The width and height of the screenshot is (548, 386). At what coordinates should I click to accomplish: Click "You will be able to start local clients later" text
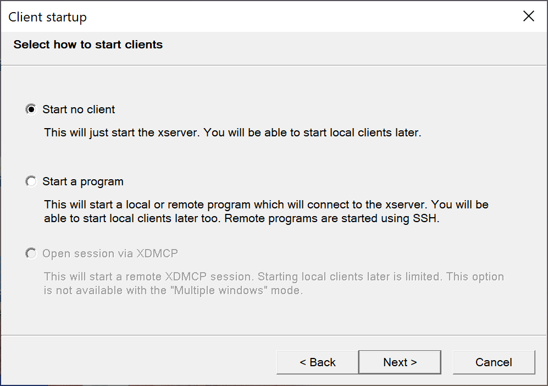point(312,133)
